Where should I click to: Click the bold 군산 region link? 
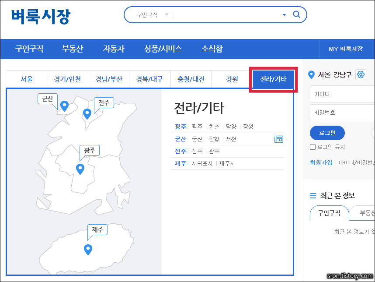(x=181, y=139)
